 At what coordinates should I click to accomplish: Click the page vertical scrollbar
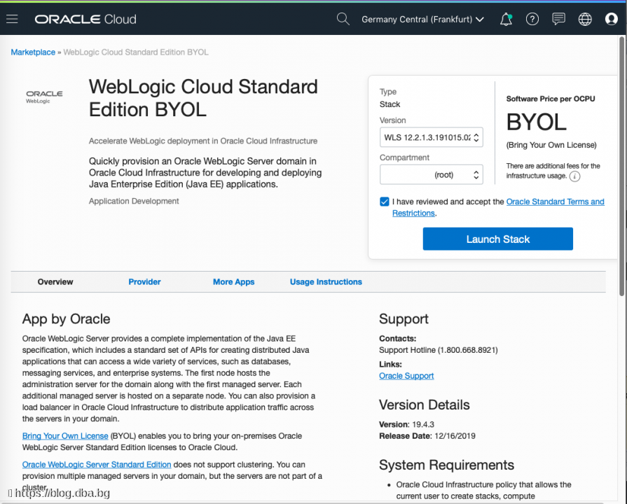pyautogui.click(x=621, y=166)
